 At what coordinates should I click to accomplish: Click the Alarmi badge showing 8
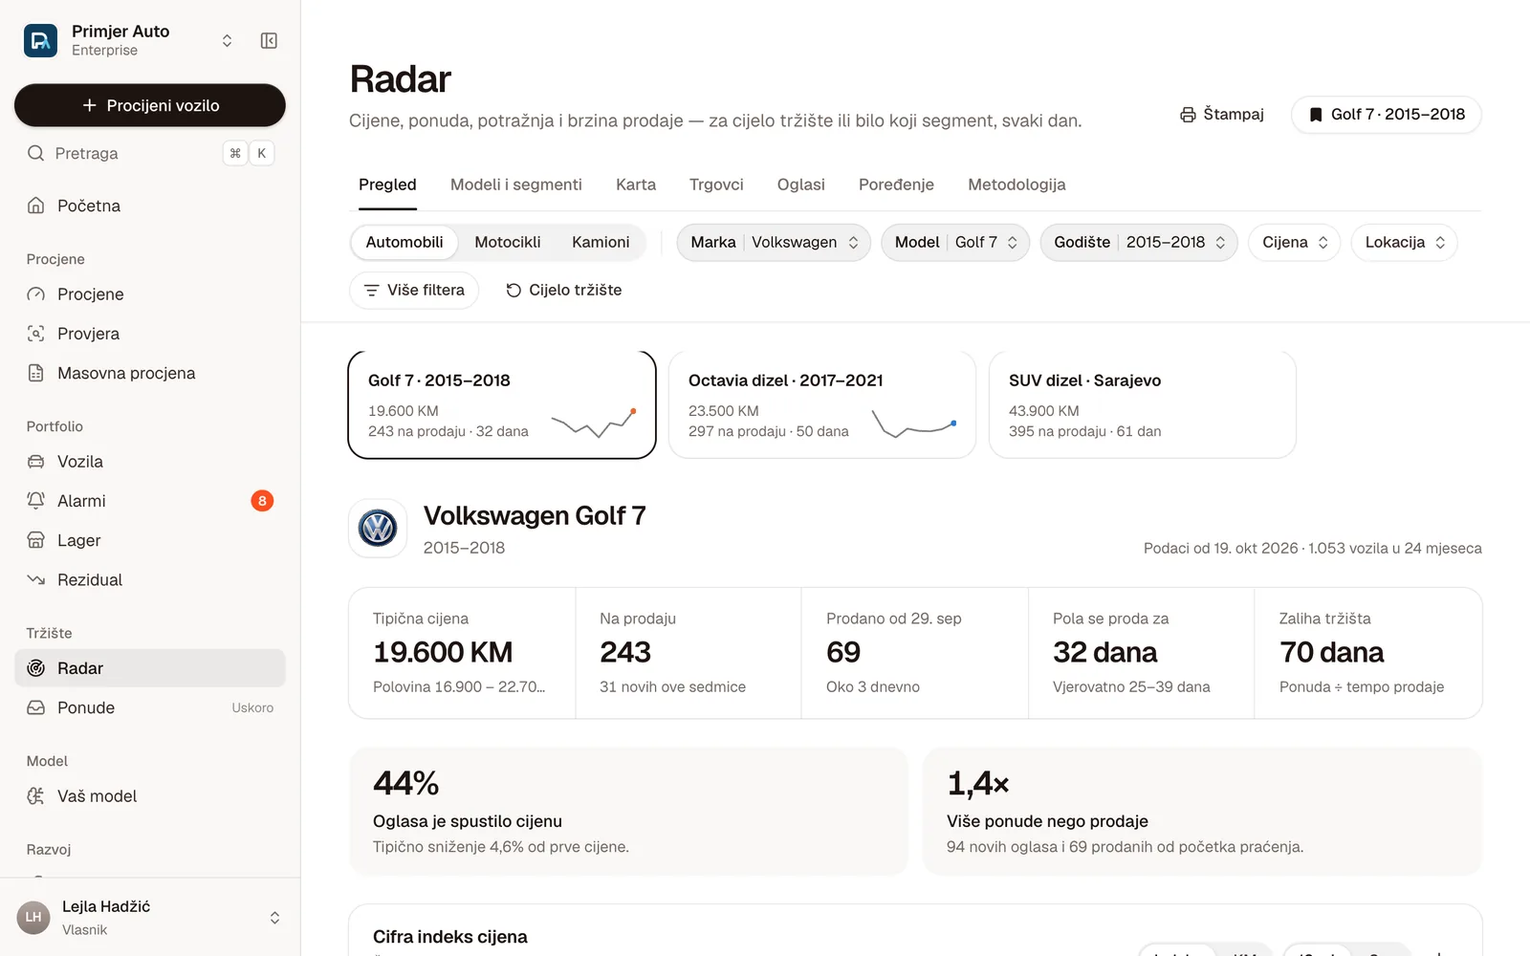pyautogui.click(x=262, y=501)
